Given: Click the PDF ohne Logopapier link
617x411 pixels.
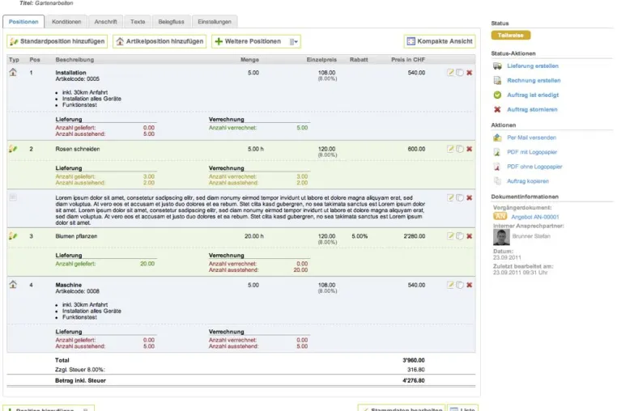Looking at the screenshot, I should [x=534, y=167].
